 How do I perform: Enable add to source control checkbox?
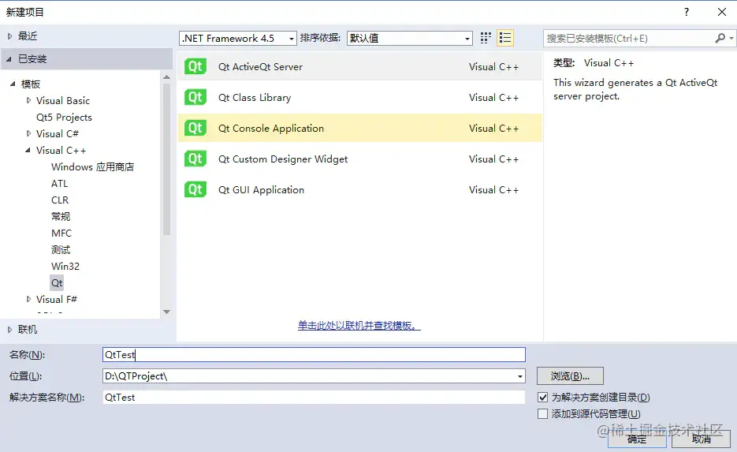point(543,414)
